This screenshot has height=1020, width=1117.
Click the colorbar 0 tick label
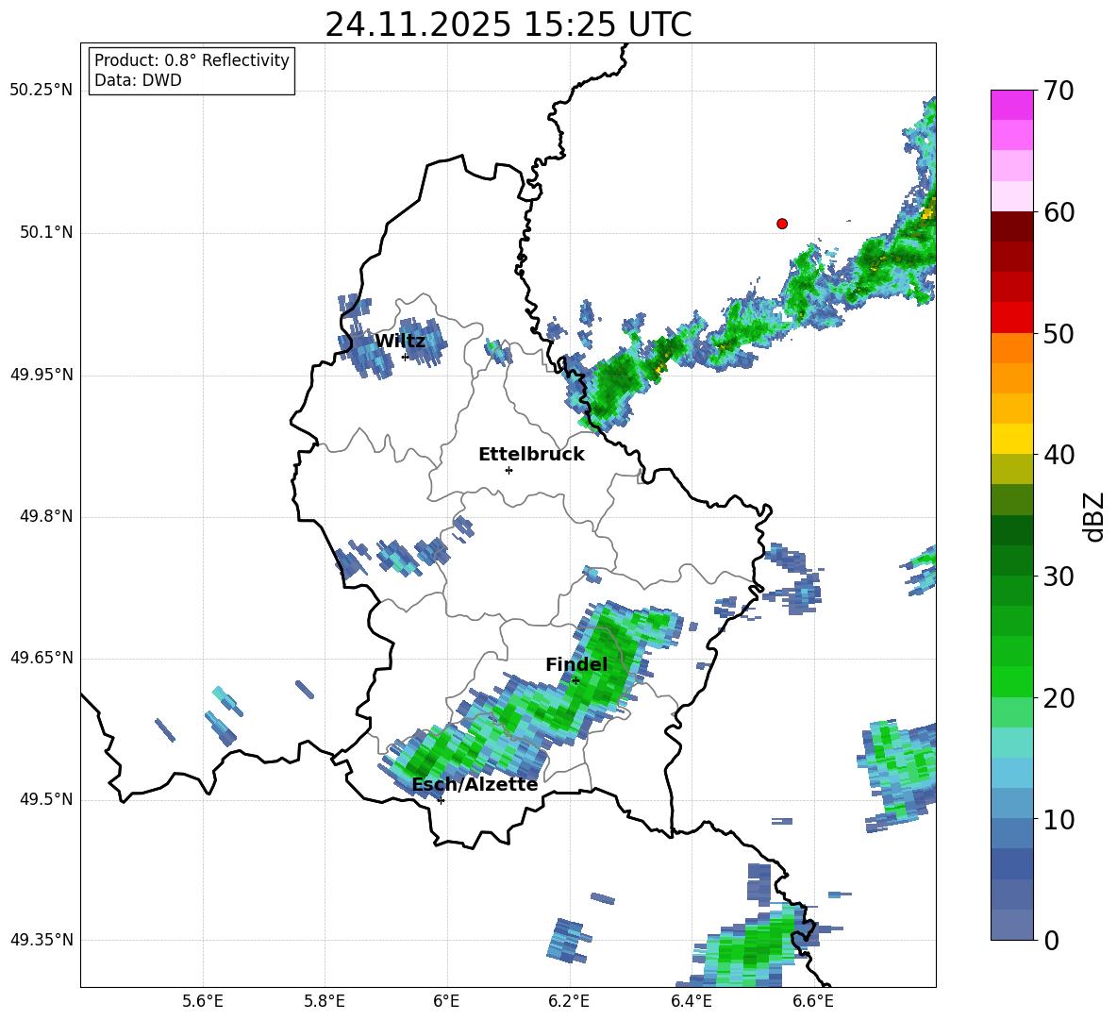pyautogui.click(x=1051, y=940)
